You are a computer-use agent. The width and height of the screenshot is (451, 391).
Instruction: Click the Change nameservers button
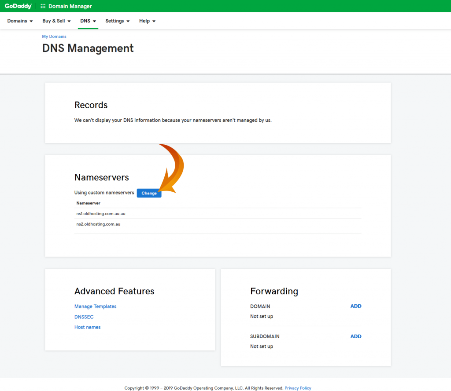coord(149,193)
